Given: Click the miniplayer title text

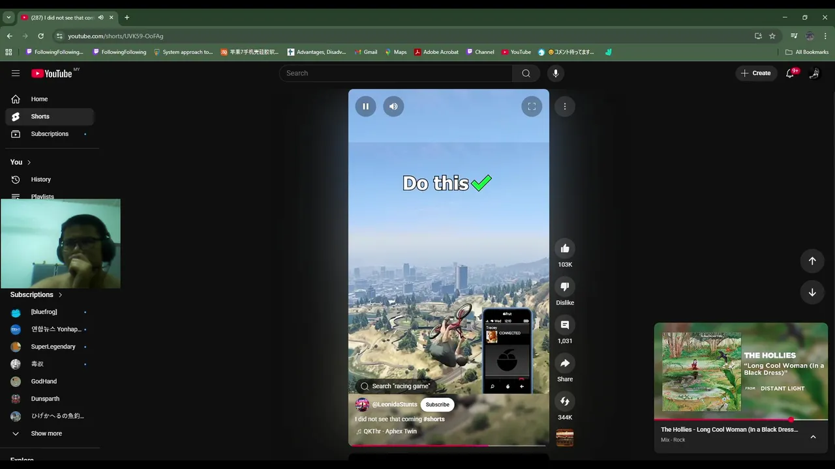Looking at the screenshot, I should click(x=729, y=429).
